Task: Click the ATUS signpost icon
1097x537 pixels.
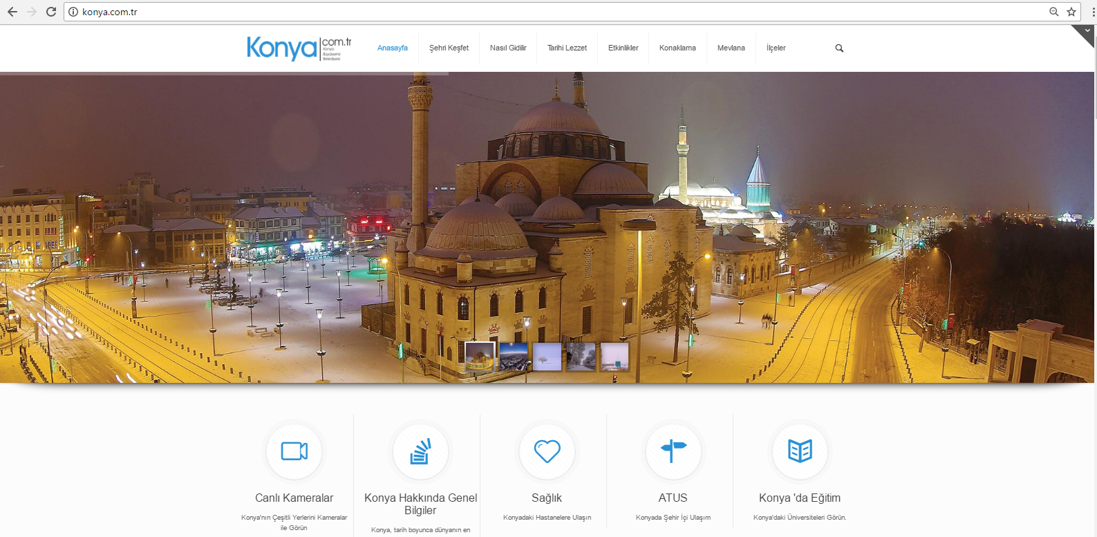Action: [x=673, y=451]
